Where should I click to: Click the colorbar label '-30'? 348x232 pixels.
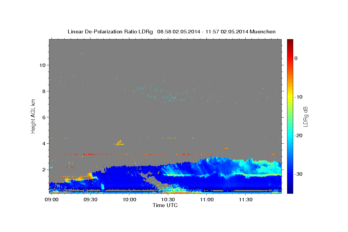click(298, 174)
